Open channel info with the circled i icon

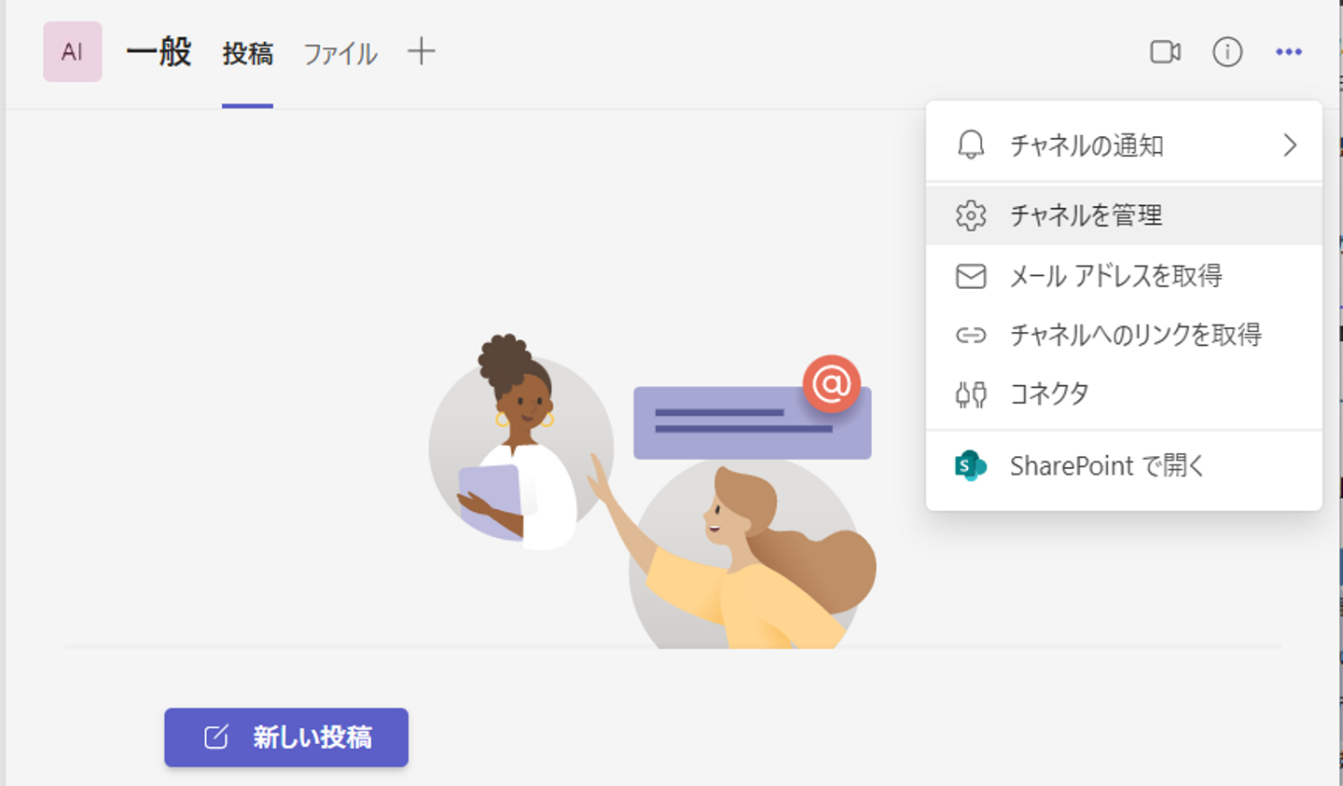click(x=1227, y=52)
